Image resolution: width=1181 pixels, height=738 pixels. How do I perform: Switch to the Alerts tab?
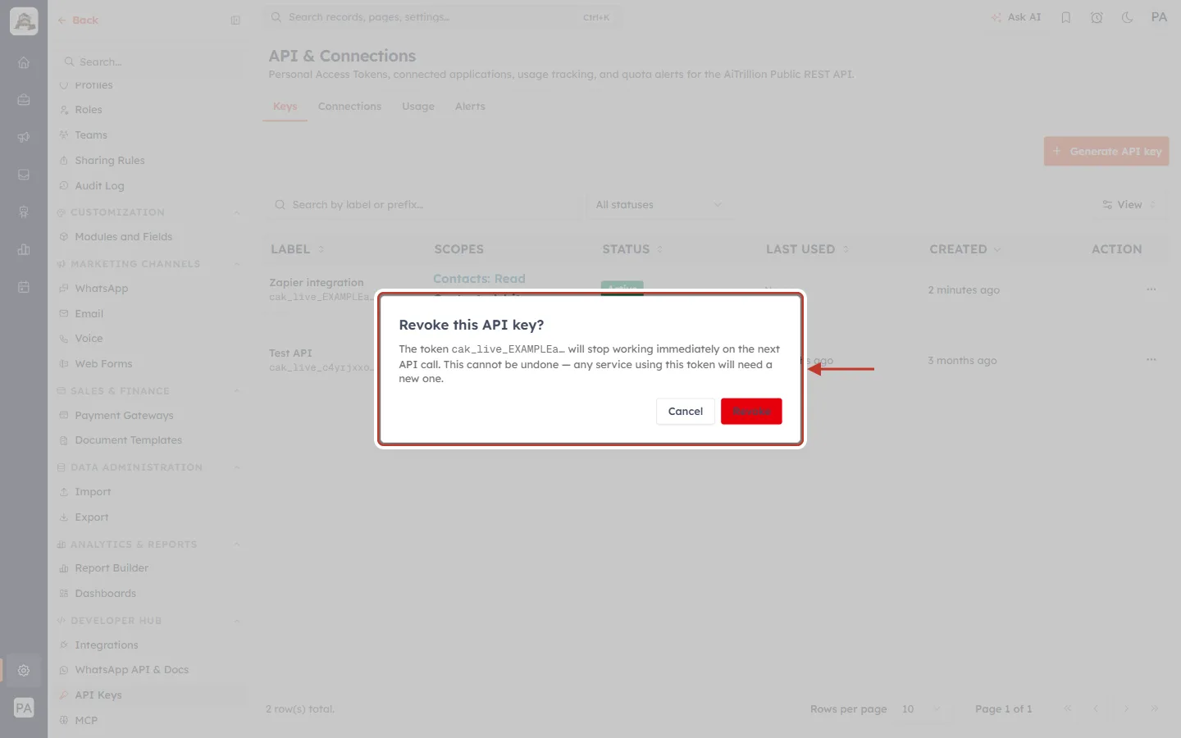(470, 107)
